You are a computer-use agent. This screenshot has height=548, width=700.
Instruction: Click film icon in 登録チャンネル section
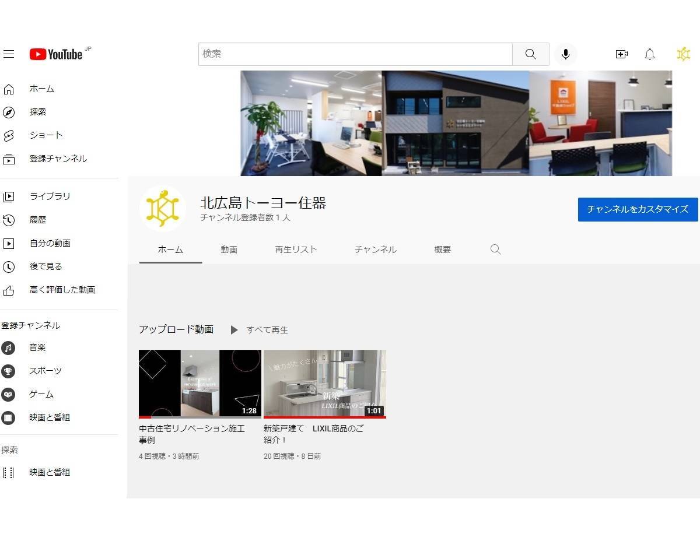[8, 417]
